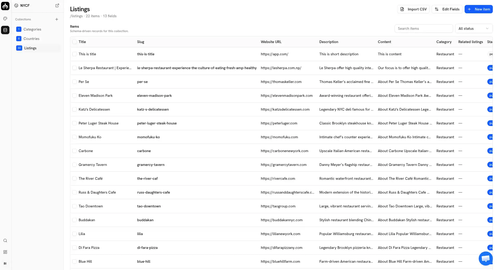Screen dimensions: 497x270
Task: Click 'This is content' cell
Action: 390,54
